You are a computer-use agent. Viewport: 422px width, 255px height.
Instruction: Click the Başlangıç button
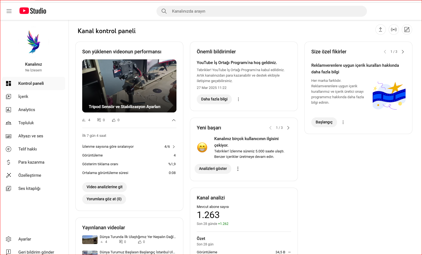tap(324, 122)
